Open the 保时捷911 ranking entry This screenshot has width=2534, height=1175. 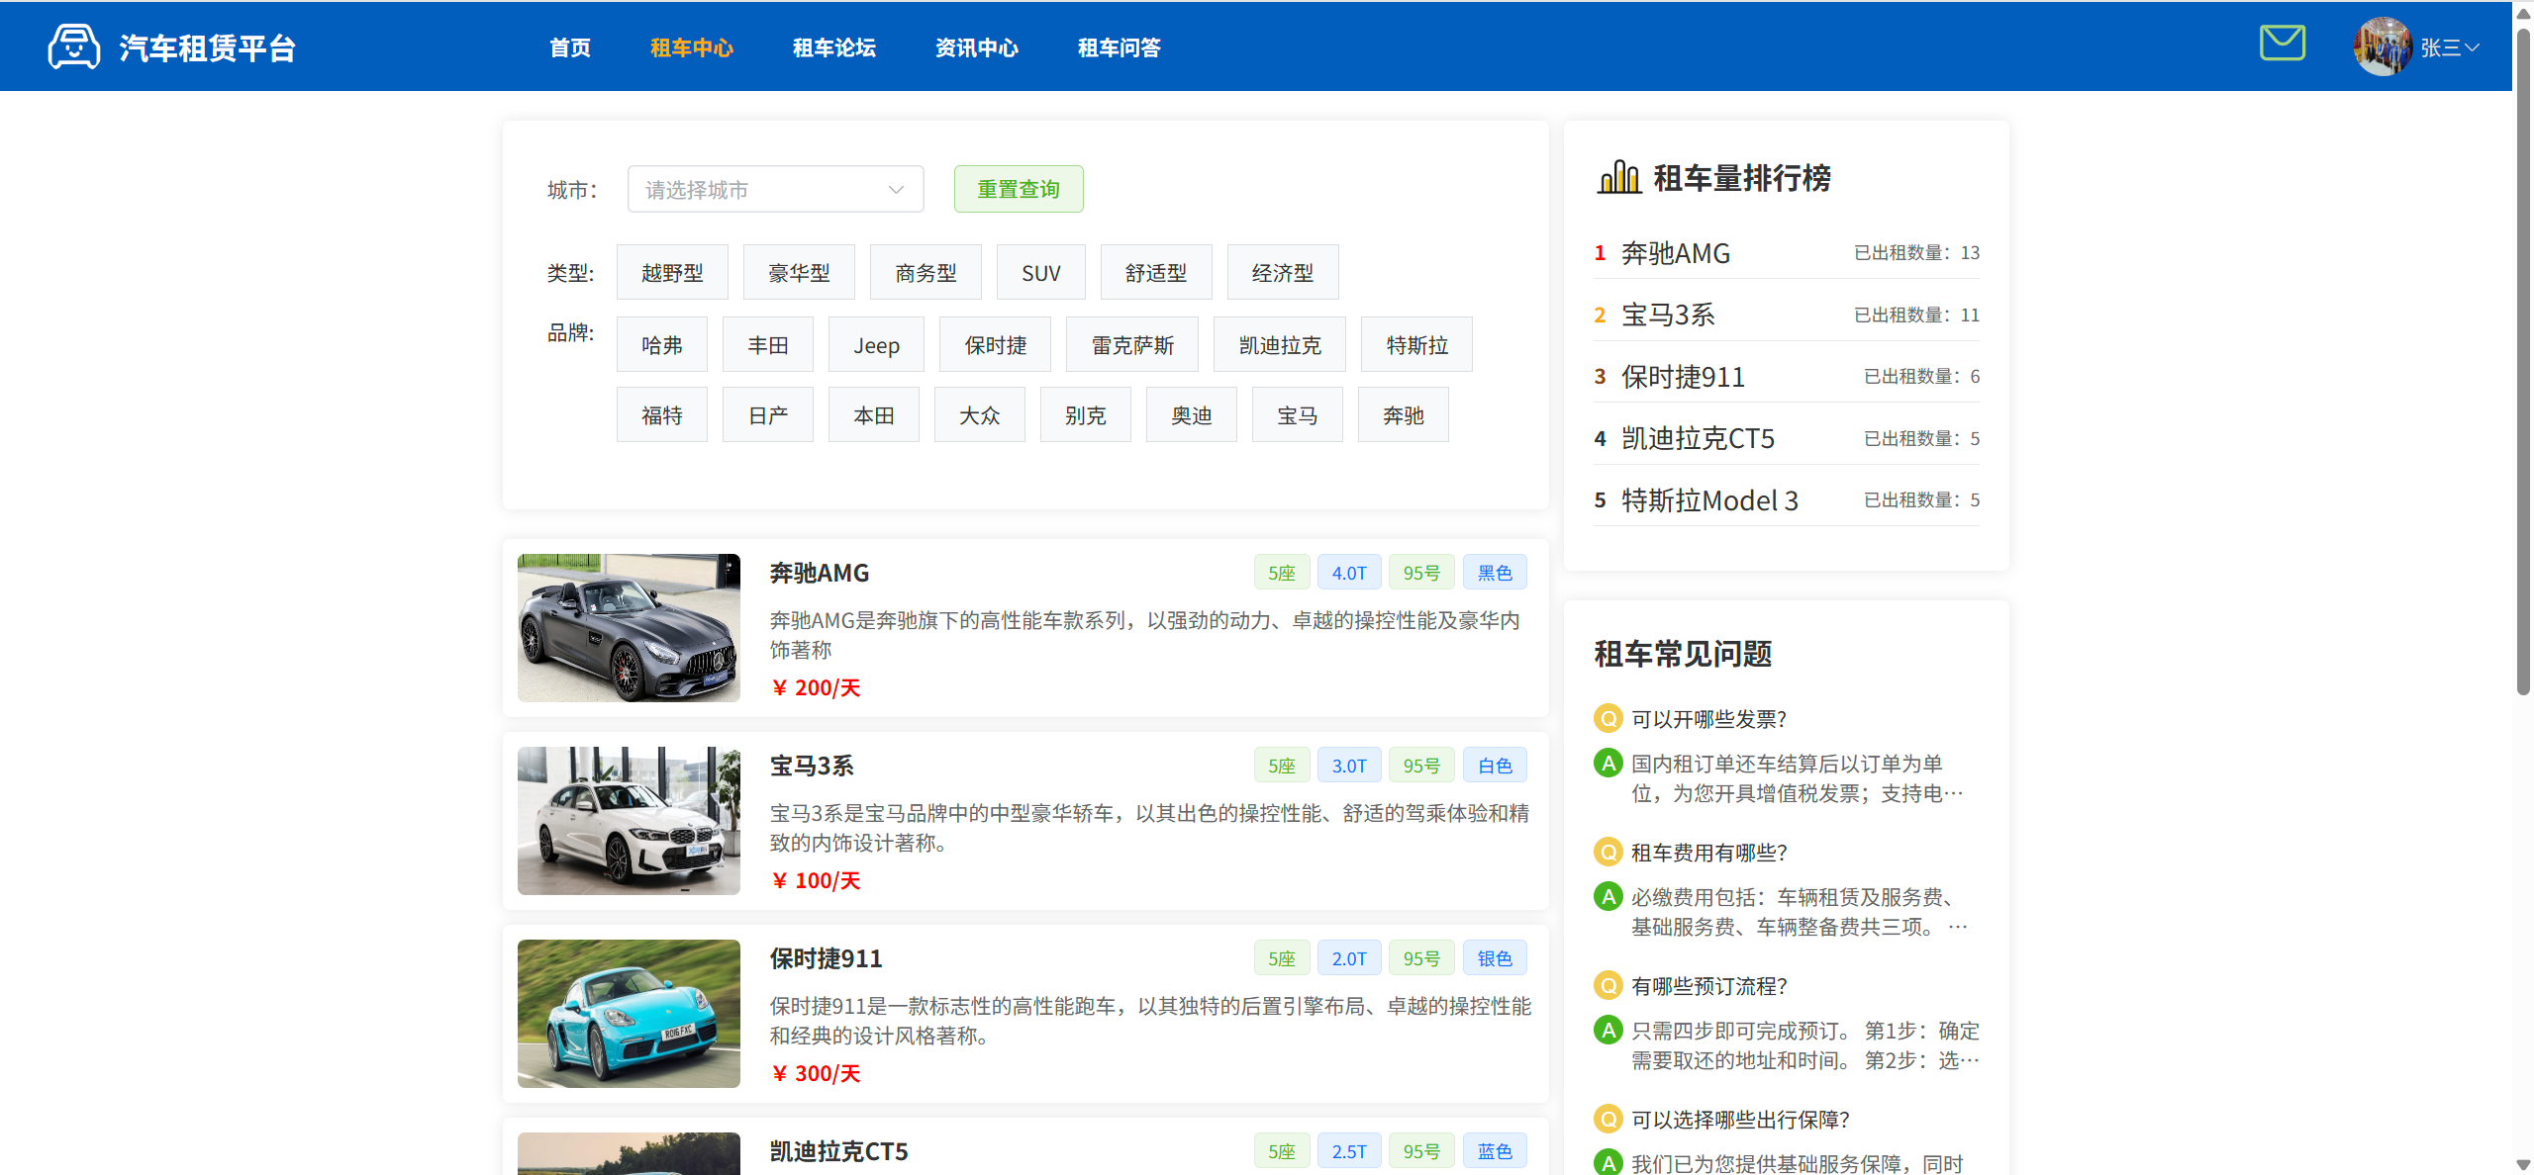point(1683,377)
